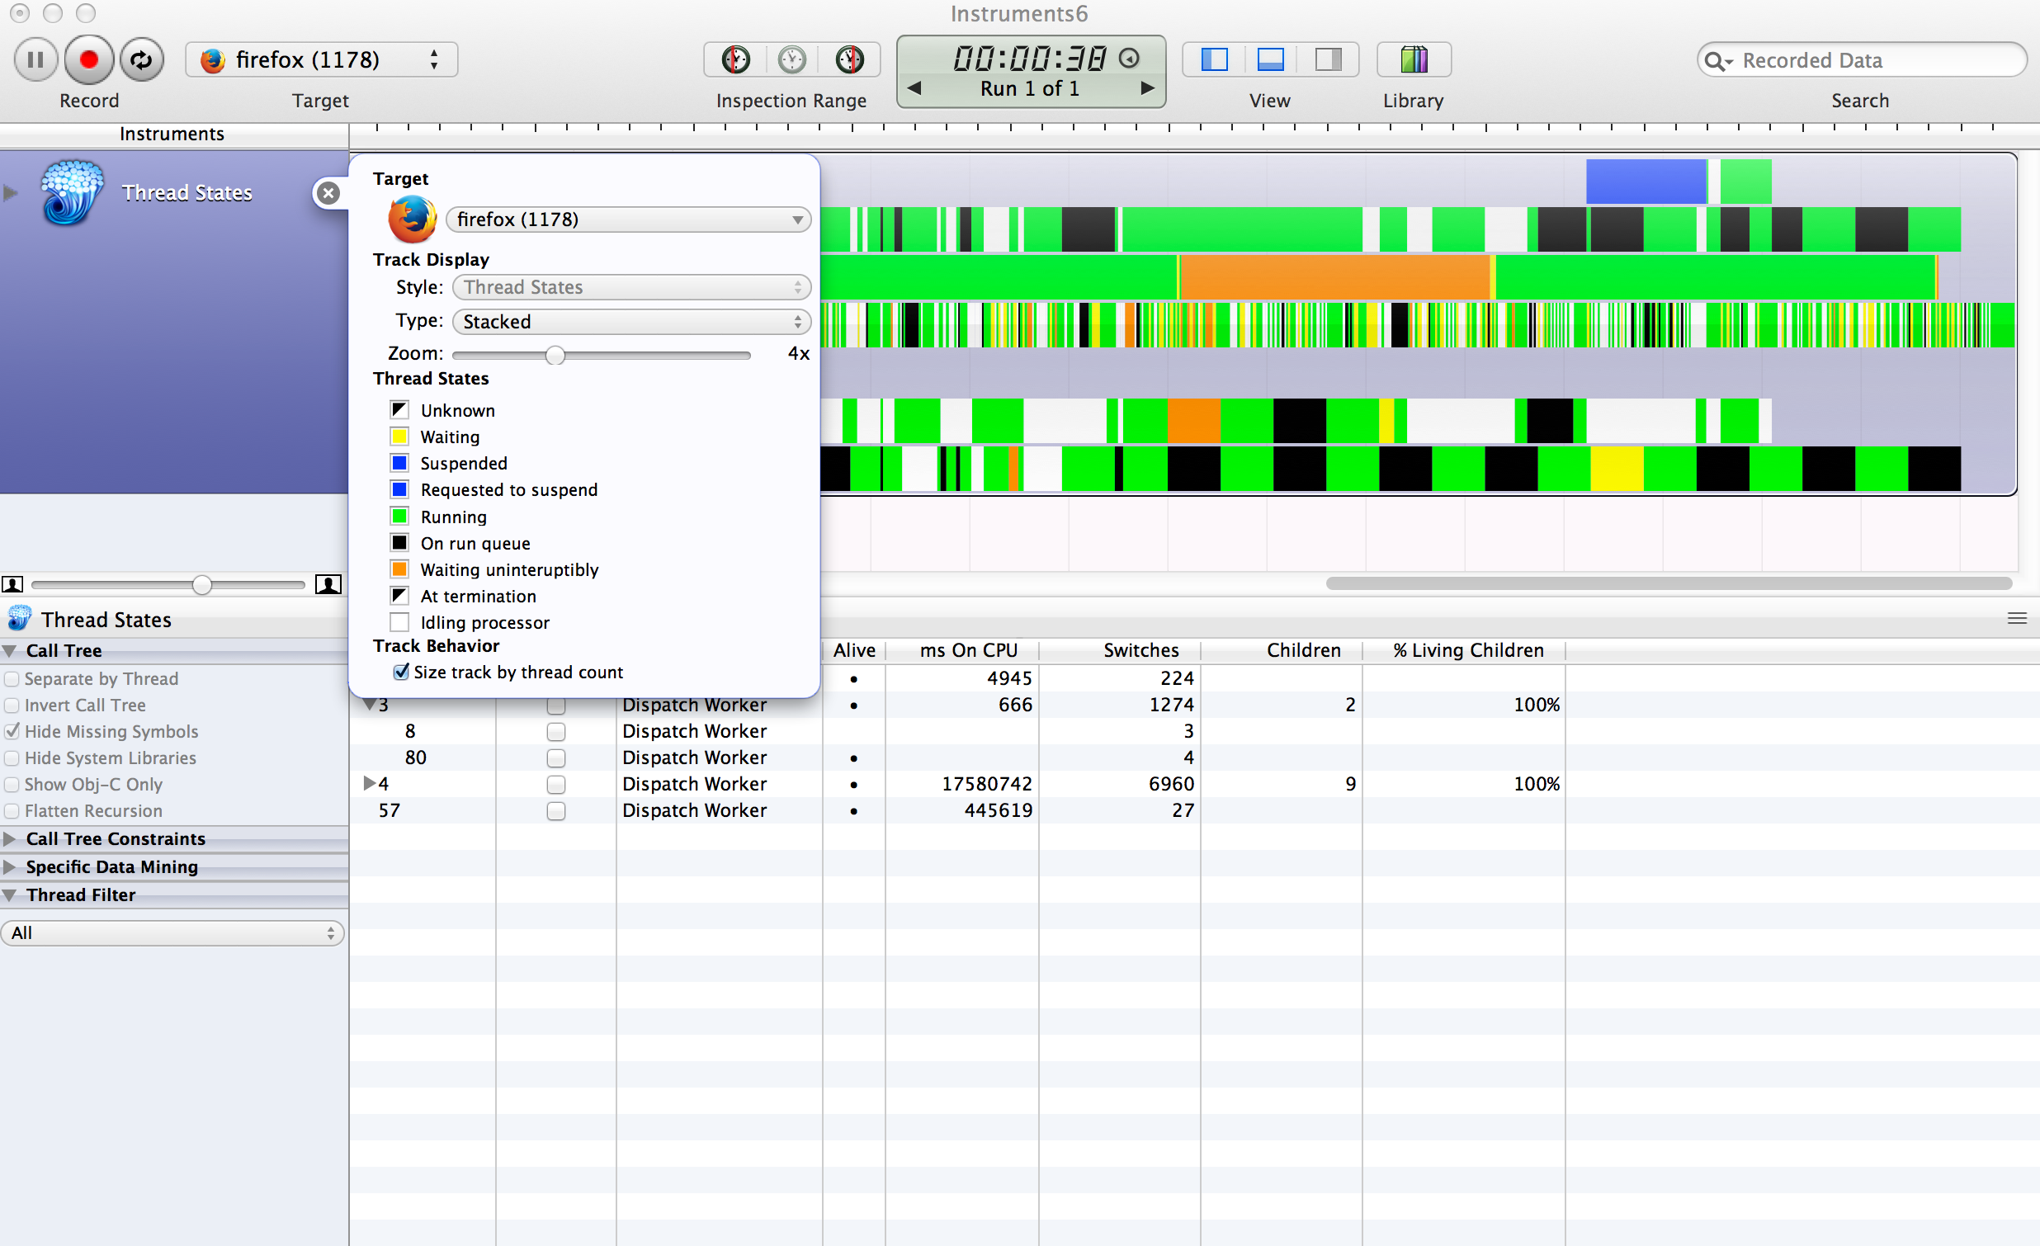This screenshot has height=1246, width=2040.
Task: Set inspection range start marker
Action: pos(735,59)
